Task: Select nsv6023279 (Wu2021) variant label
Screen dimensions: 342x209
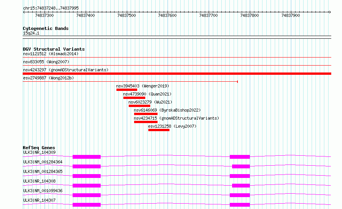Action: (150, 102)
